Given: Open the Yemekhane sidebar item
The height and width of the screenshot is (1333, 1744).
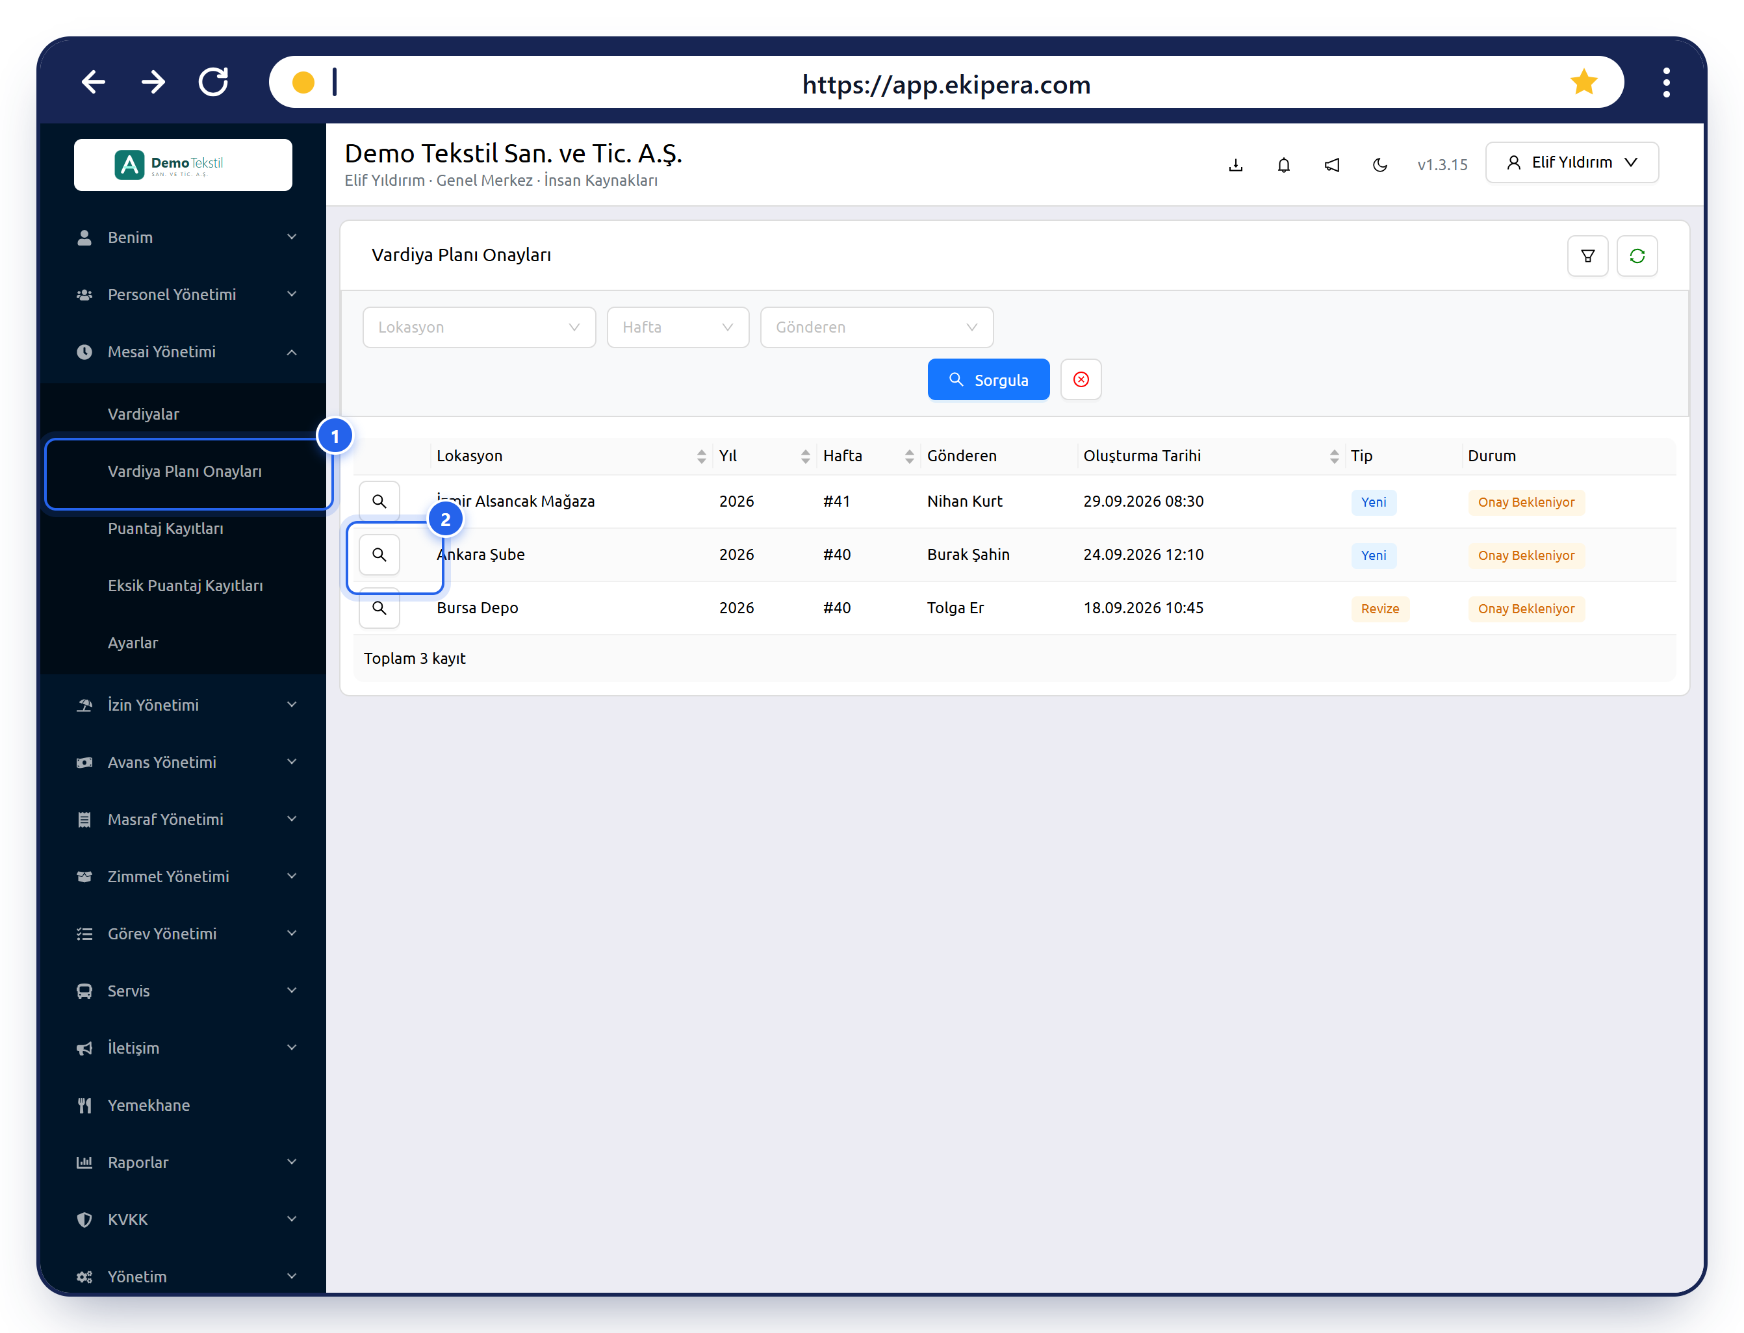Looking at the screenshot, I should 184,1104.
